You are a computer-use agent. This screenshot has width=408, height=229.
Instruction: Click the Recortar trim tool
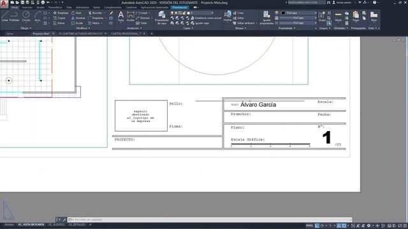point(95,13)
